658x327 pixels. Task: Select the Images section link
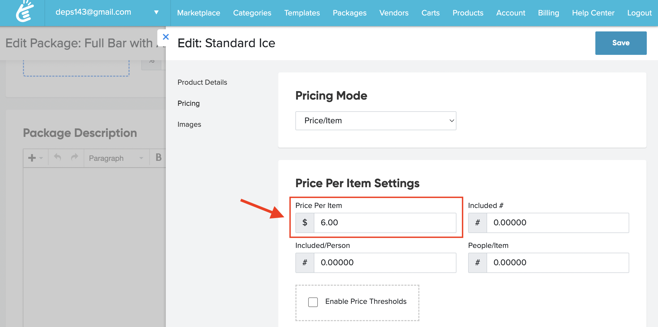pyautogui.click(x=189, y=124)
